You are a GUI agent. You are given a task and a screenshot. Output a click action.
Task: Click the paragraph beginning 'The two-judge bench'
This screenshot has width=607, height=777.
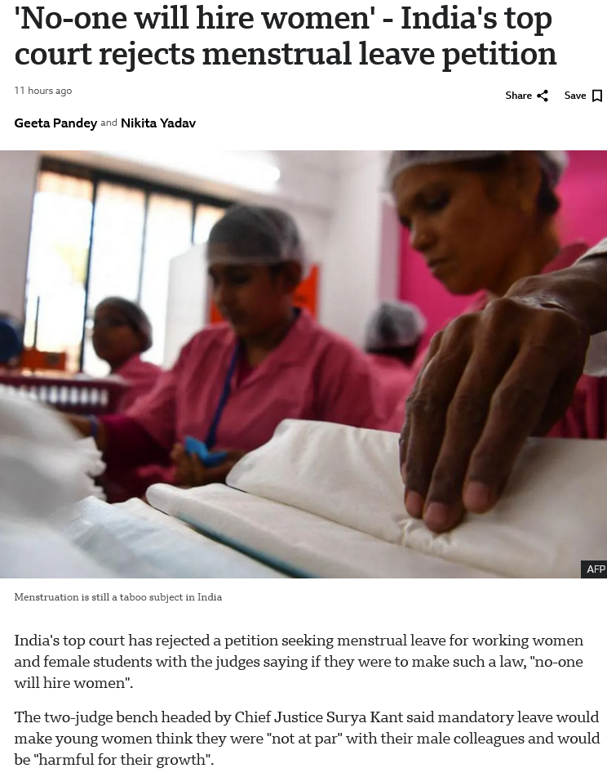coord(307,739)
